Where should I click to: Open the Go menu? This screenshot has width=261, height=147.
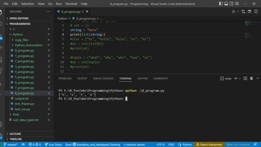50,4
